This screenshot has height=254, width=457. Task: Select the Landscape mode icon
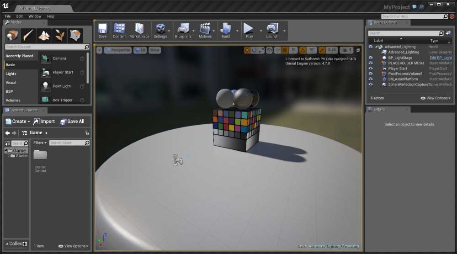44,36
